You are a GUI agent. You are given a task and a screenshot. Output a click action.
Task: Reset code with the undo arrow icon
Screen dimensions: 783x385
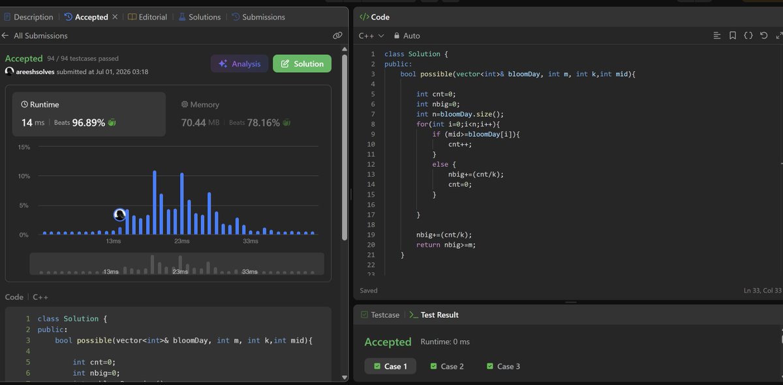point(764,36)
